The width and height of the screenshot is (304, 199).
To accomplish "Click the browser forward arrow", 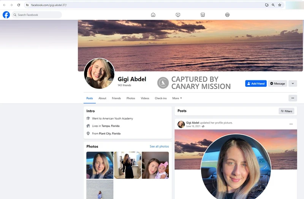I will click(x=11, y=5).
